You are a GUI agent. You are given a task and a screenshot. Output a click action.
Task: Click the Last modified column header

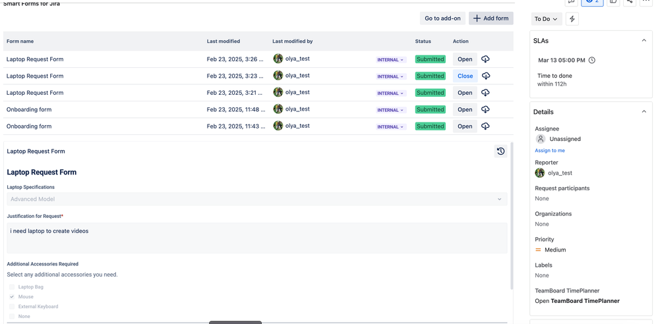pyautogui.click(x=224, y=41)
